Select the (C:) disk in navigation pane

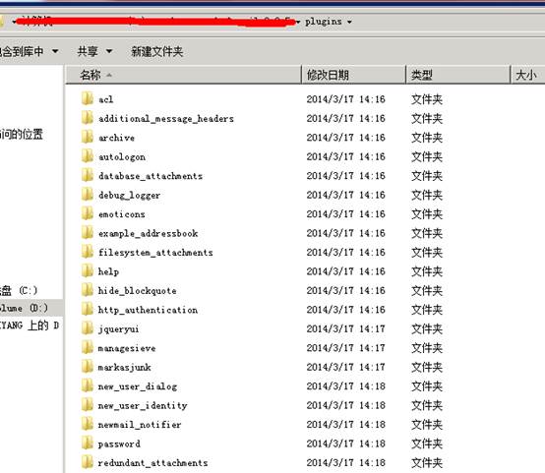tap(19, 290)
